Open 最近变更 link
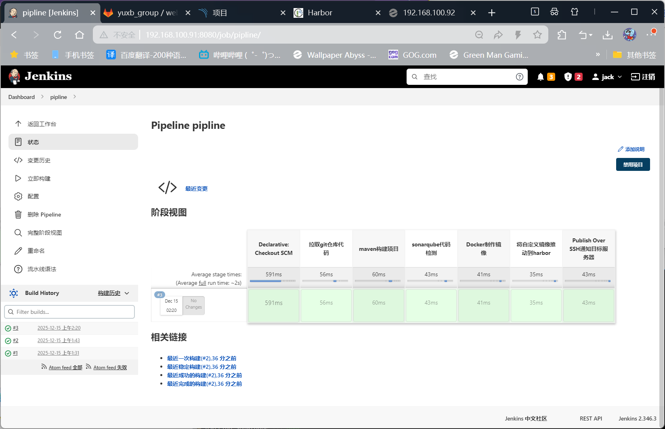This screenshot has width=665, height=429. [197, 189]
